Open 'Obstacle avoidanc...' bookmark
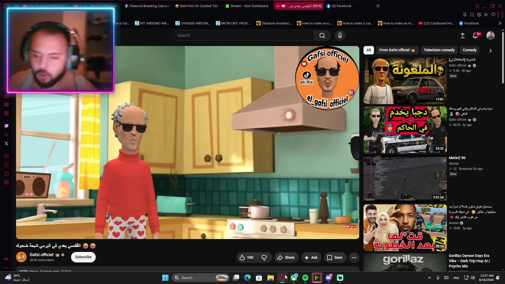Viewport: 505px width, 284px height. pyautogui.click(x=273, y=23)
